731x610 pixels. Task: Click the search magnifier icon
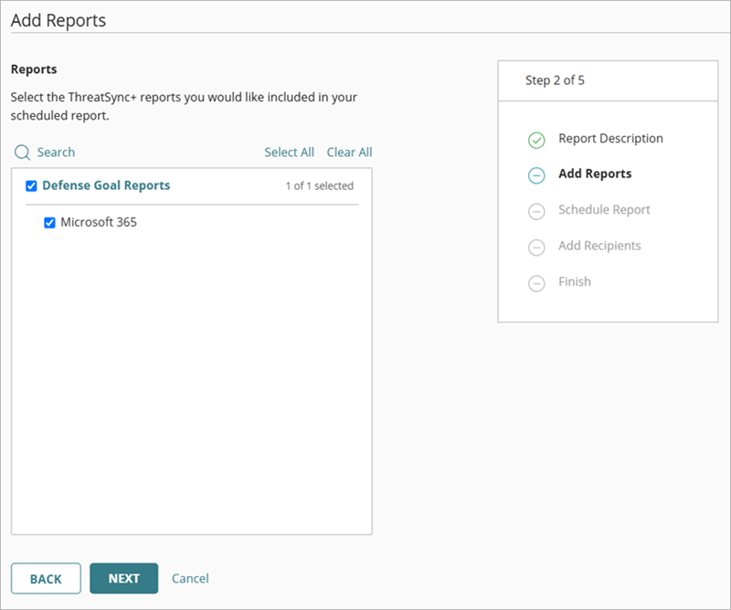23,152
